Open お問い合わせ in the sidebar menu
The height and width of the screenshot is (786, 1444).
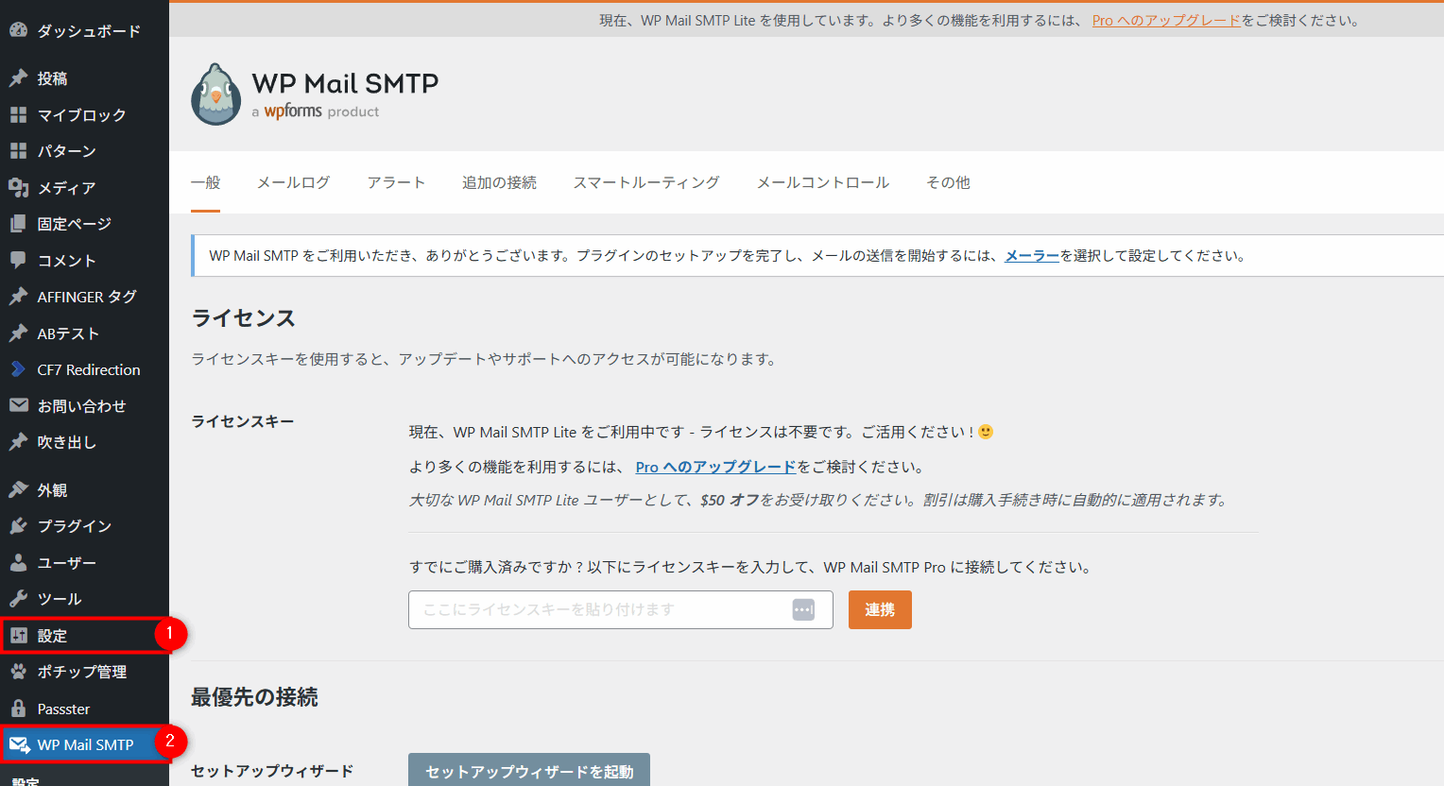(x=84, y=405)
